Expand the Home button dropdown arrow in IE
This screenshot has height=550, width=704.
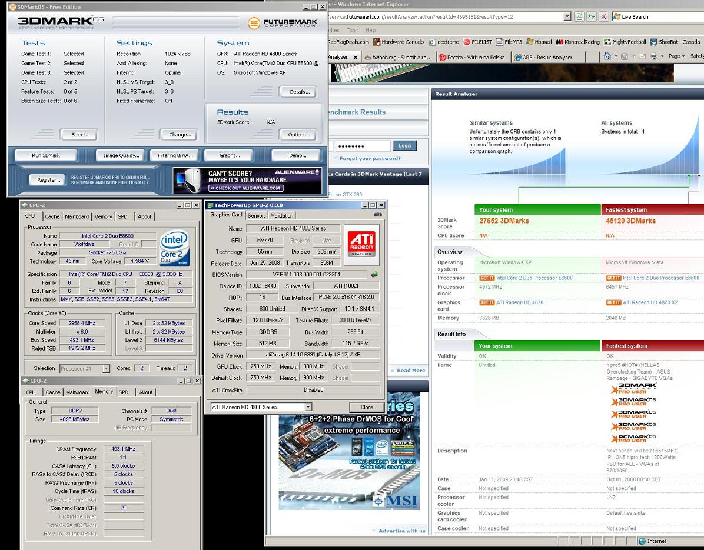[x=615, y=56]
